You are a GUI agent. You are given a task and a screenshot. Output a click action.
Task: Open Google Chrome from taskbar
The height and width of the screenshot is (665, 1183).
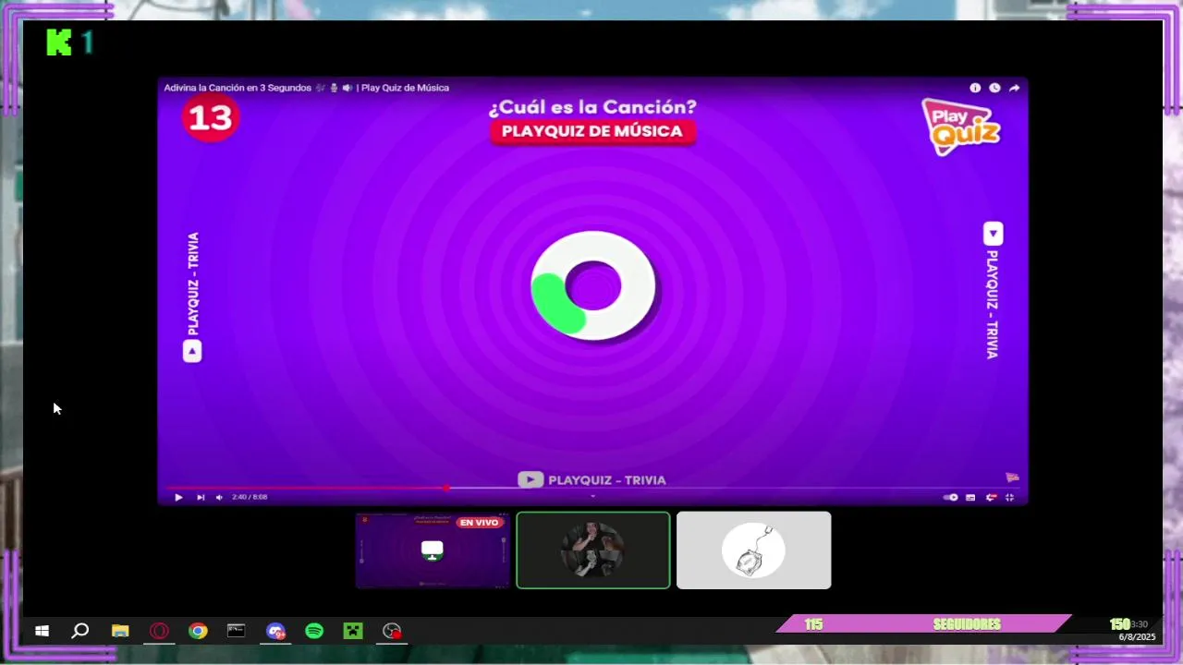point(198,631)
